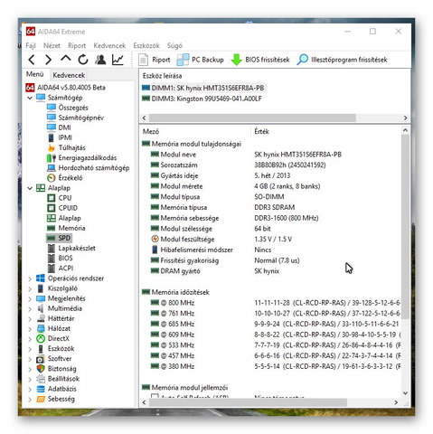The width and height of the screenshot is (433, 434).
Task: Select the ACPI tree item
Action: tap(61, 268)
